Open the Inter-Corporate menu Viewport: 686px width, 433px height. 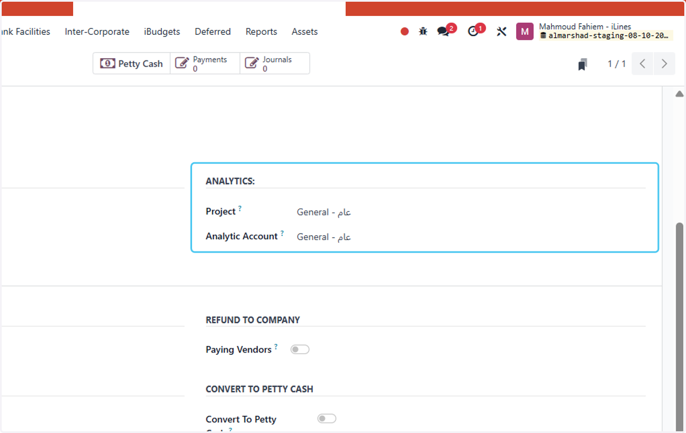point(97,31)
